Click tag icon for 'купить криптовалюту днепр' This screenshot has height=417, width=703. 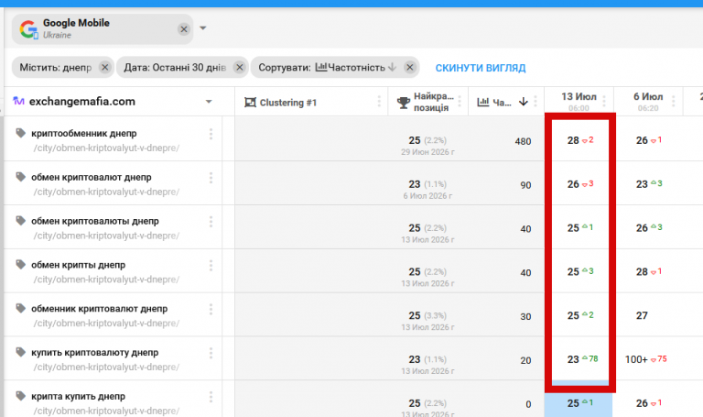pos(20,352)
